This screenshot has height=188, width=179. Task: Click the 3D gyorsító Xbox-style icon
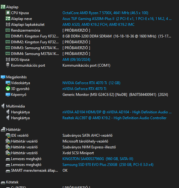pos(8,88)
